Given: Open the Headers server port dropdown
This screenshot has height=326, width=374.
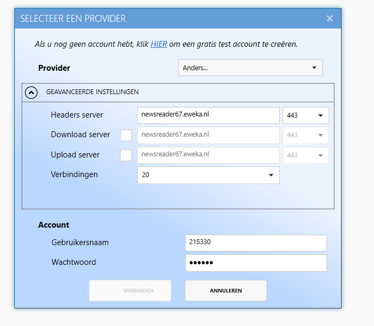Looking at the screenshot, I should coord(306,115).
